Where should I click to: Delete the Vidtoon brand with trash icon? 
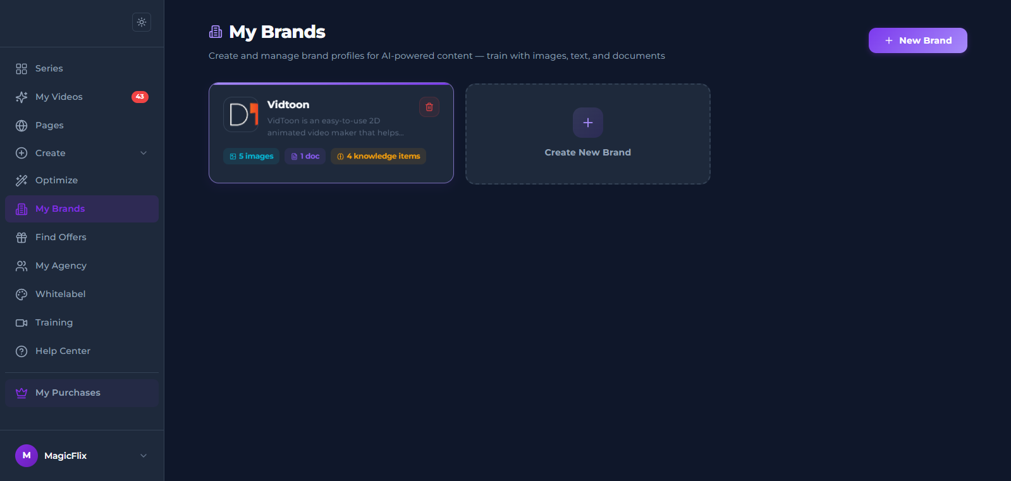click(429, 107)
